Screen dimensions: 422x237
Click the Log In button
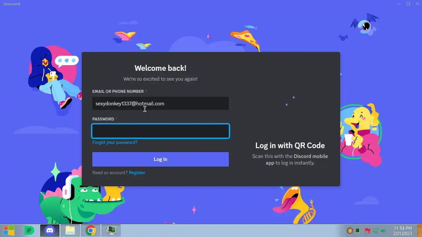[161, 159]
